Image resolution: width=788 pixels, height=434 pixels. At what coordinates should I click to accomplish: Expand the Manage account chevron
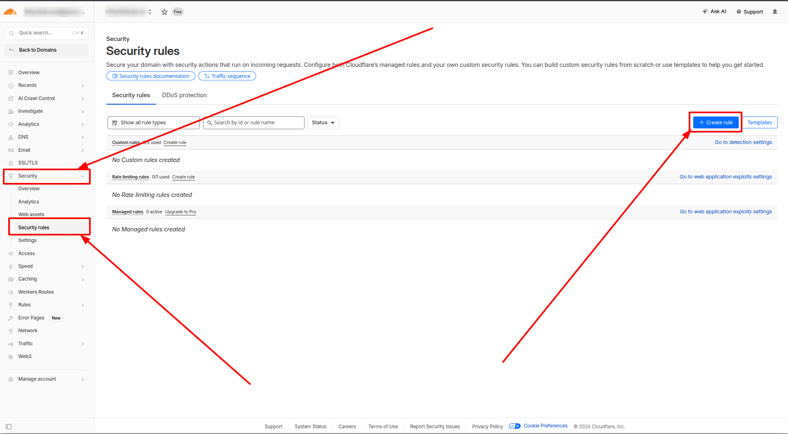(x=83, y=379)
